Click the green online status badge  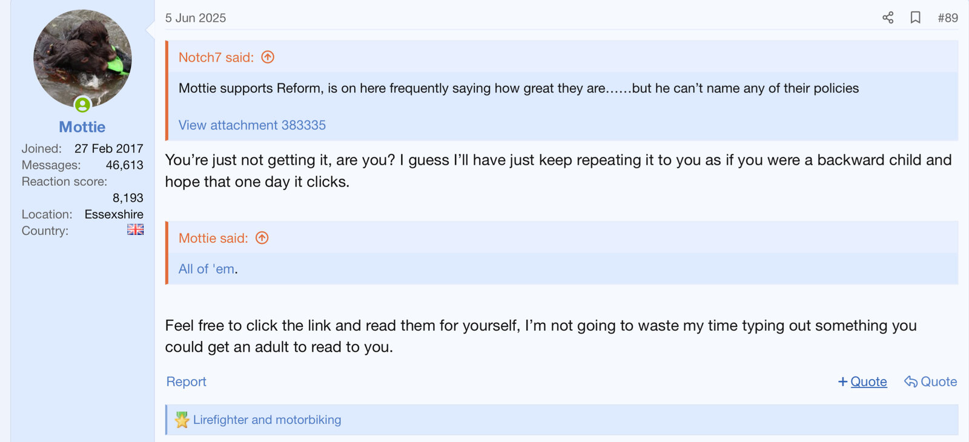tap(82, 105)
